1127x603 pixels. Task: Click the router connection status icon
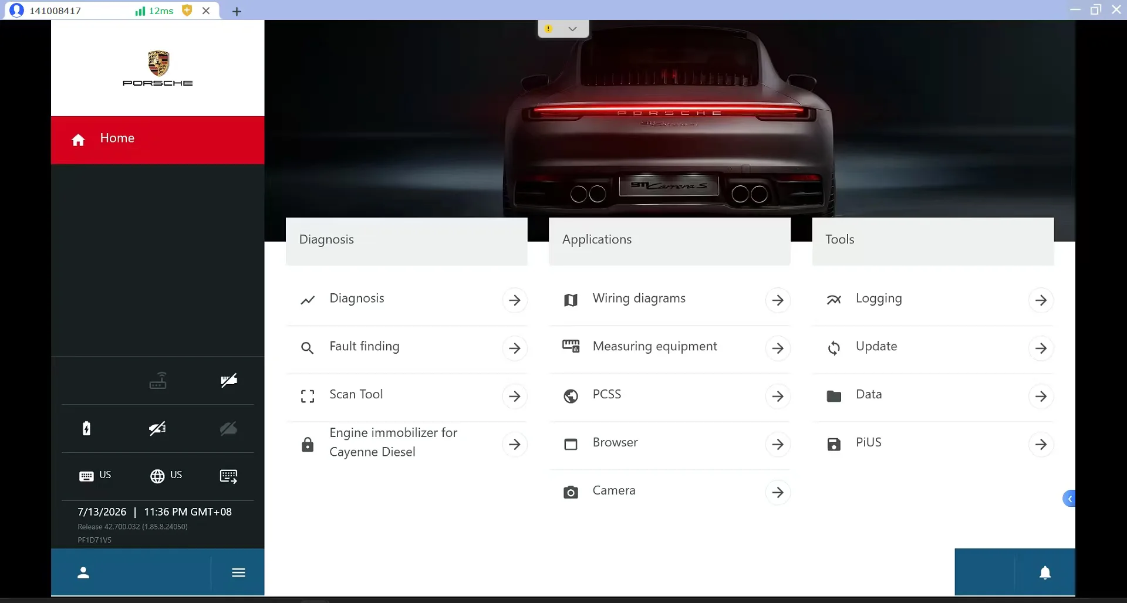[158, 381]
